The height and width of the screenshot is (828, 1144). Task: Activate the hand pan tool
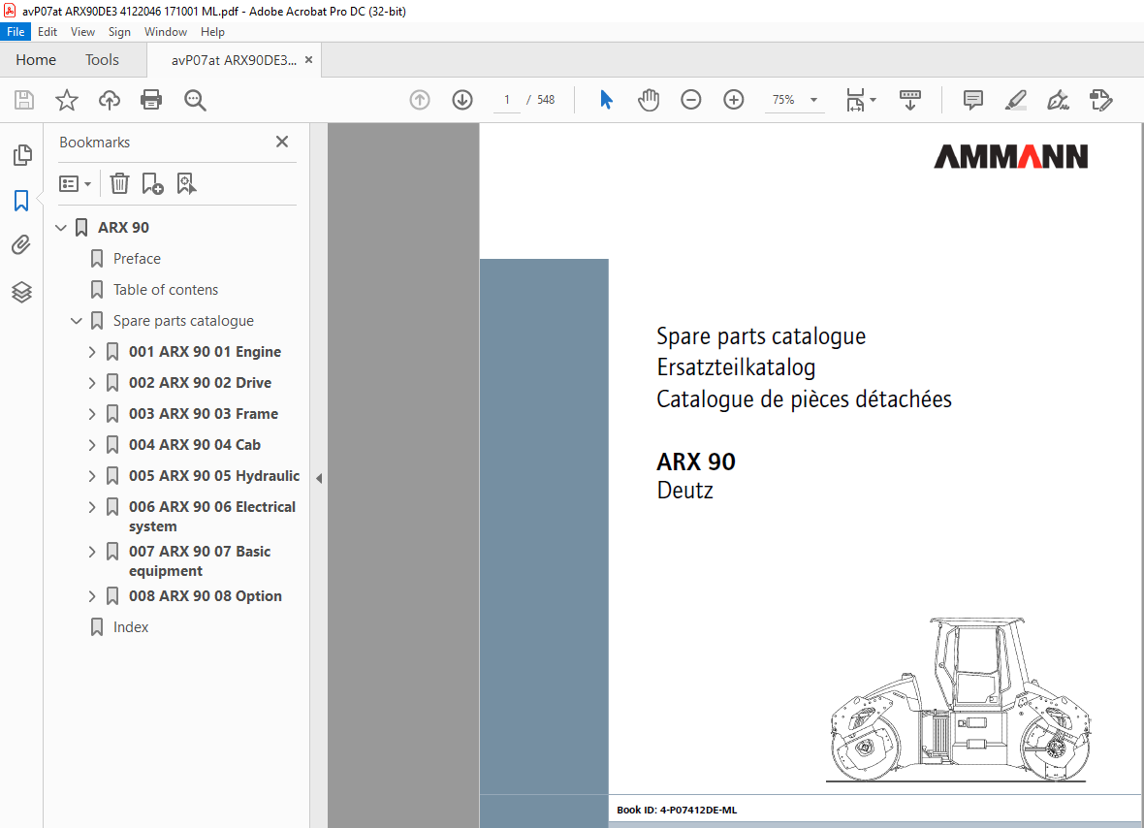point(648,100)
